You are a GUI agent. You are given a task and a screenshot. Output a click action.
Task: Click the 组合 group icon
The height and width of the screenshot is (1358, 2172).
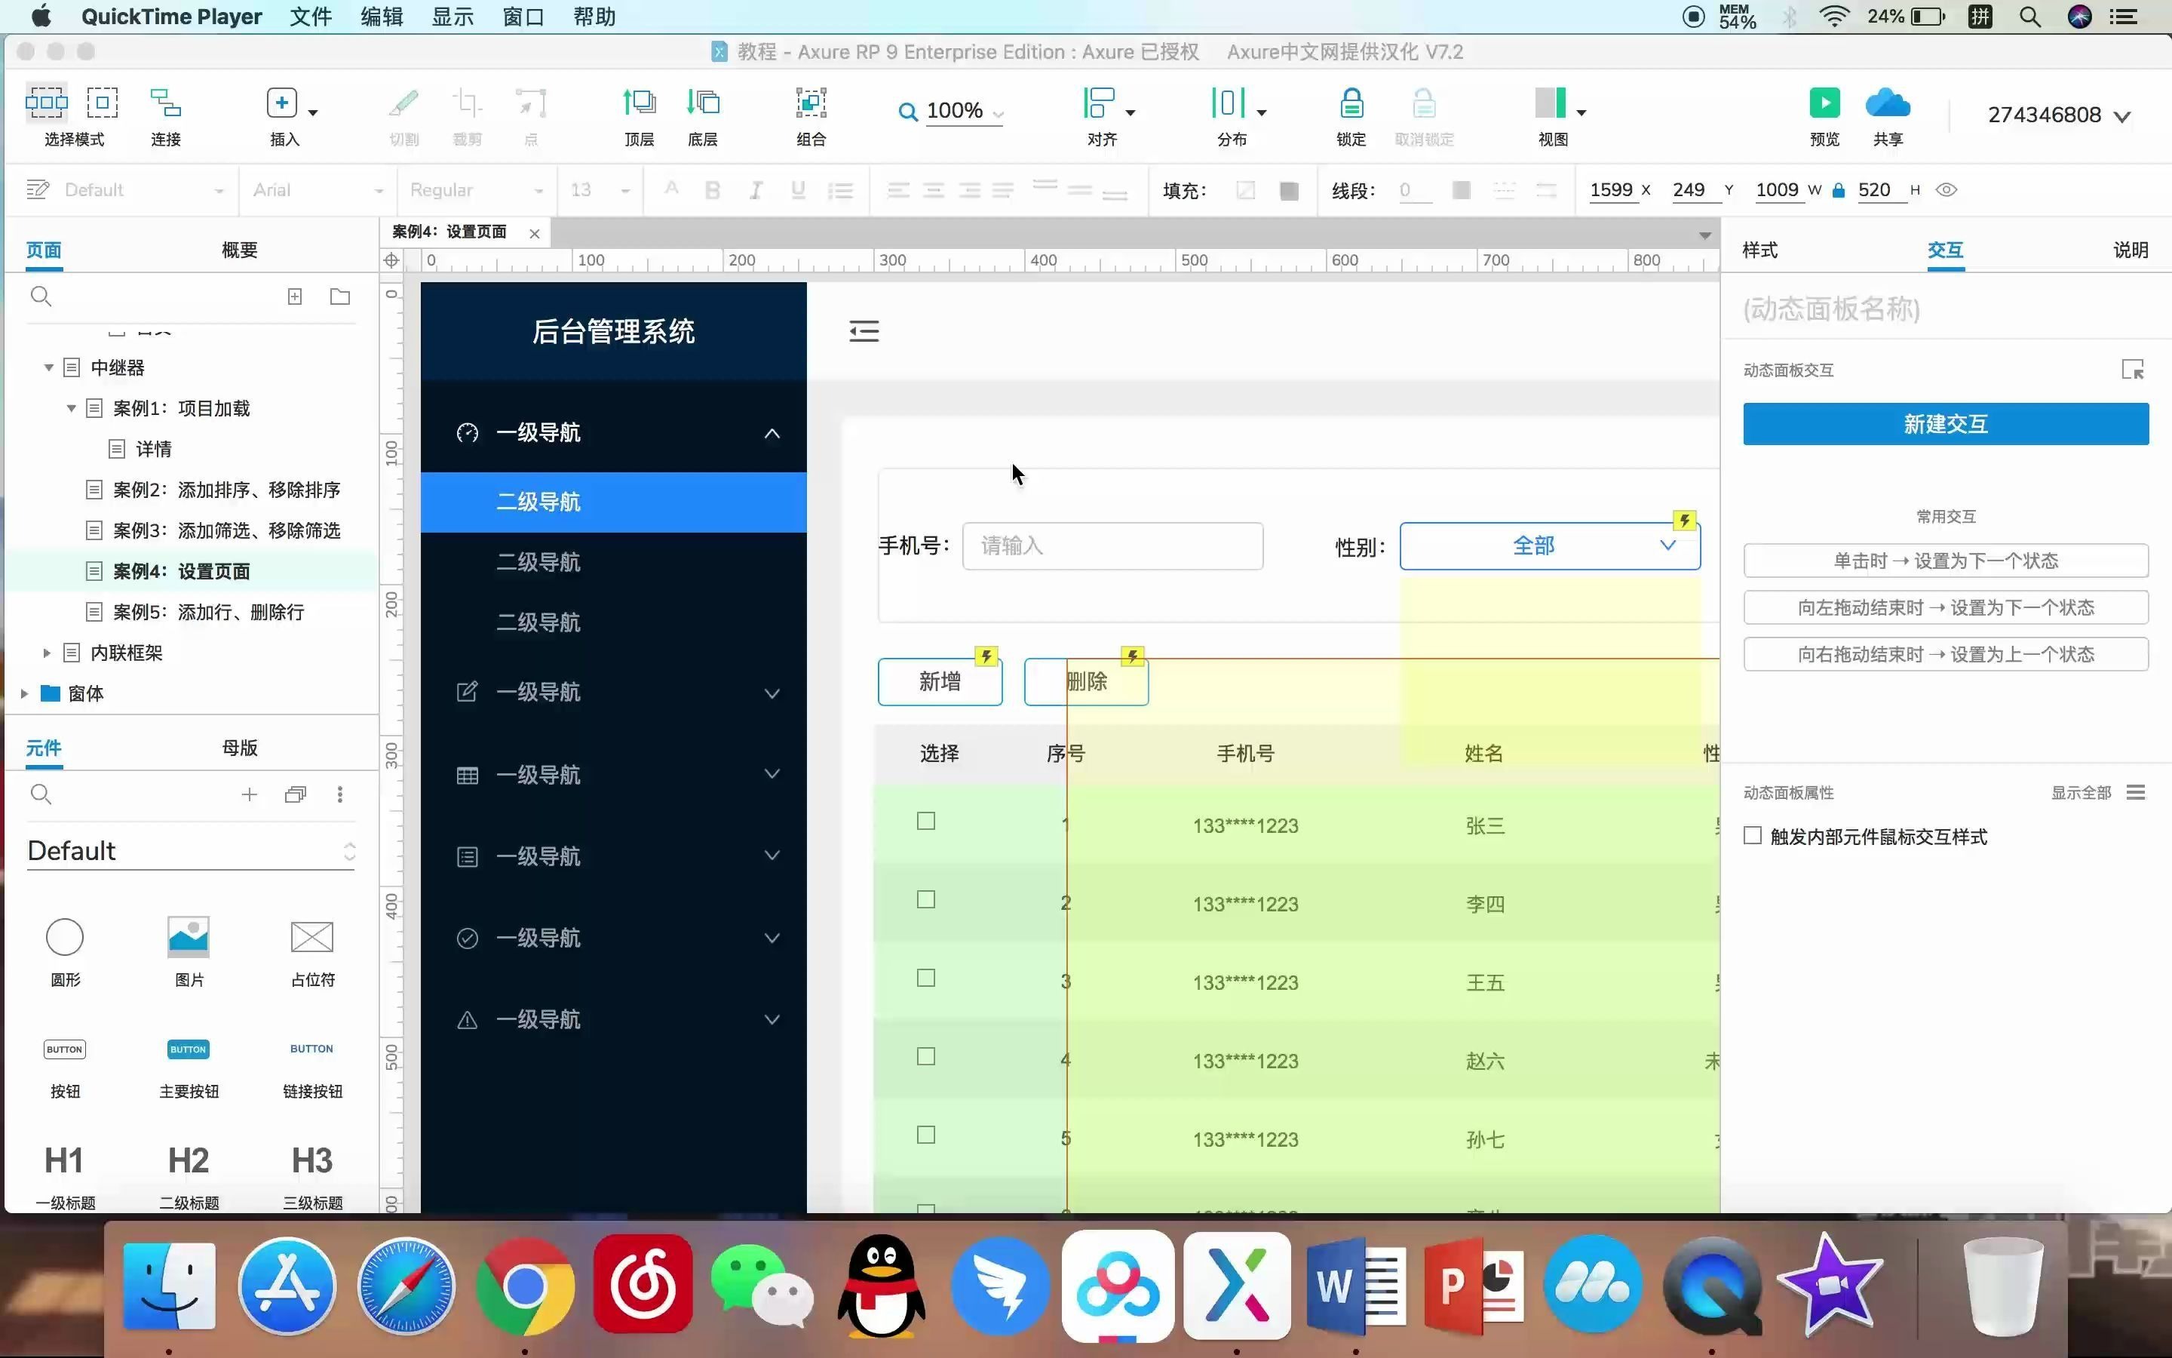pyautogui.click(x=811, y=103)
